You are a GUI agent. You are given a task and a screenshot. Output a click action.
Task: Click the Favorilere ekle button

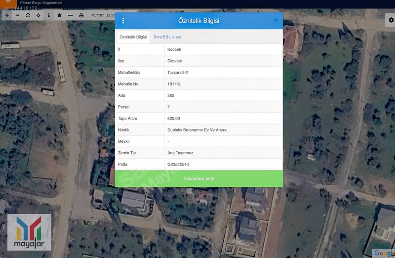[x=199, y=178]
